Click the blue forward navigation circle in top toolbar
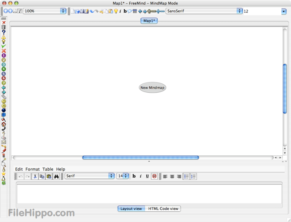Screen dimensions: 291x222 pos(10,11)
